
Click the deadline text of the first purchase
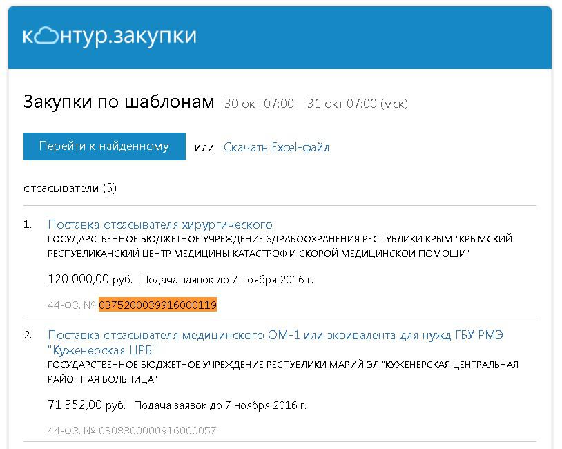coord(227,279)
